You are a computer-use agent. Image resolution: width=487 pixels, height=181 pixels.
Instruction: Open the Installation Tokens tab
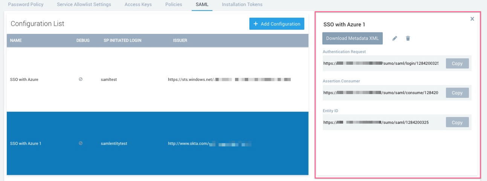point(242,5)
